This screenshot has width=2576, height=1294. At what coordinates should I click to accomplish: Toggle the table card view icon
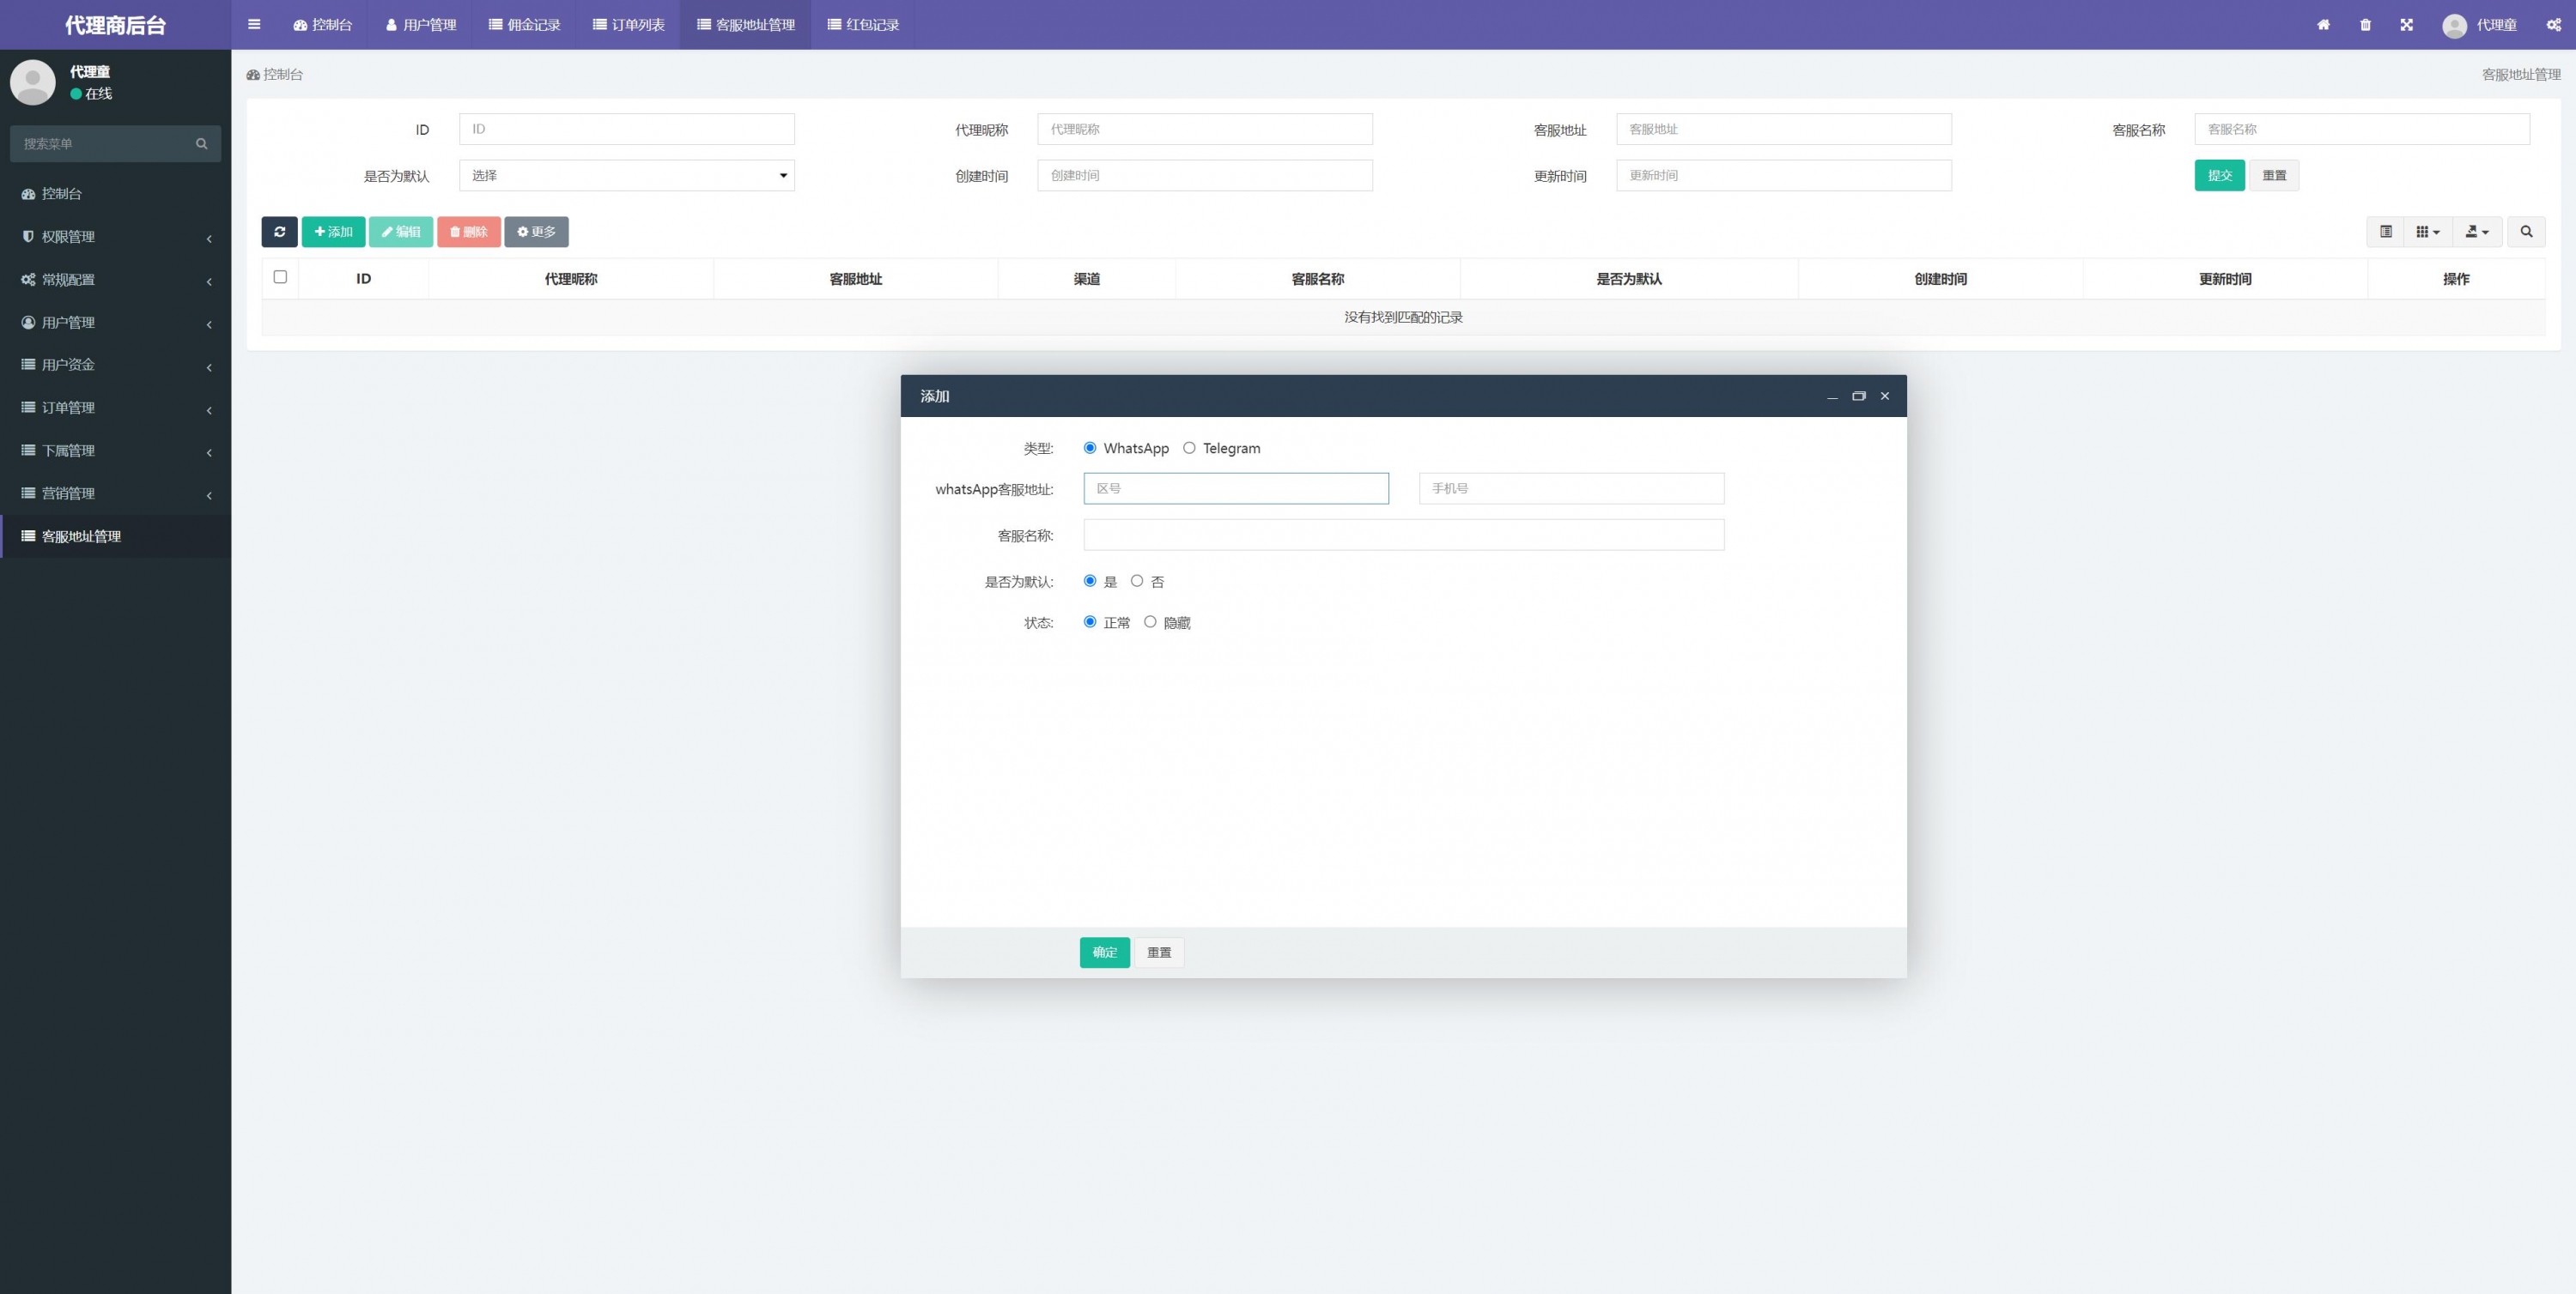click(x=2385, y=232)
